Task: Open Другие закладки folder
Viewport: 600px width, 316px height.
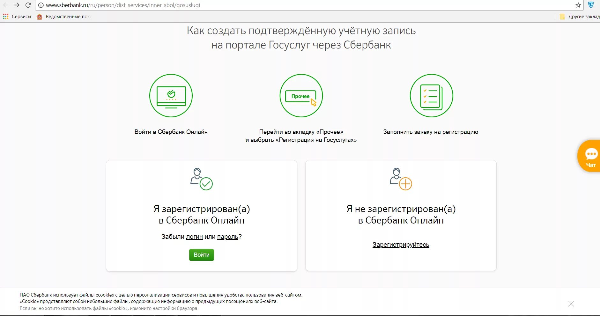Action: (580, 17)
